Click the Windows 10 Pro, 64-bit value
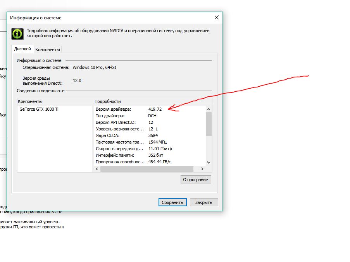 pyautogui.click(x=95, y=67)
